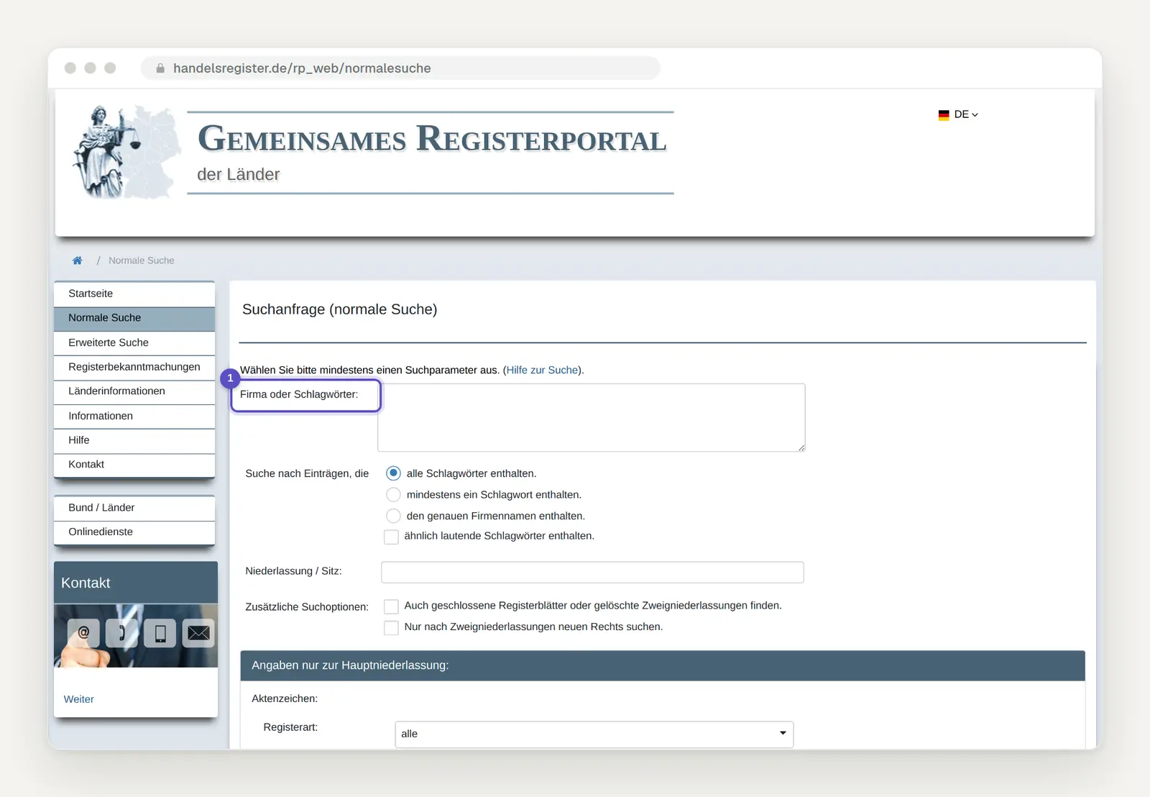Select 'mindestens ein Schlagwort enthalten' option
Viewport: 1150px width, 797px height.
tap(393, 495)
